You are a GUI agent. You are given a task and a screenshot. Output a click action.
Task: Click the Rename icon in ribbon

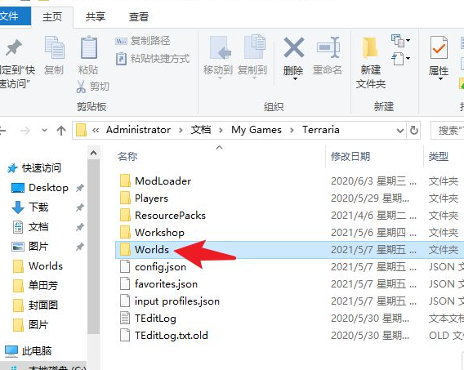tap(328, 47)
